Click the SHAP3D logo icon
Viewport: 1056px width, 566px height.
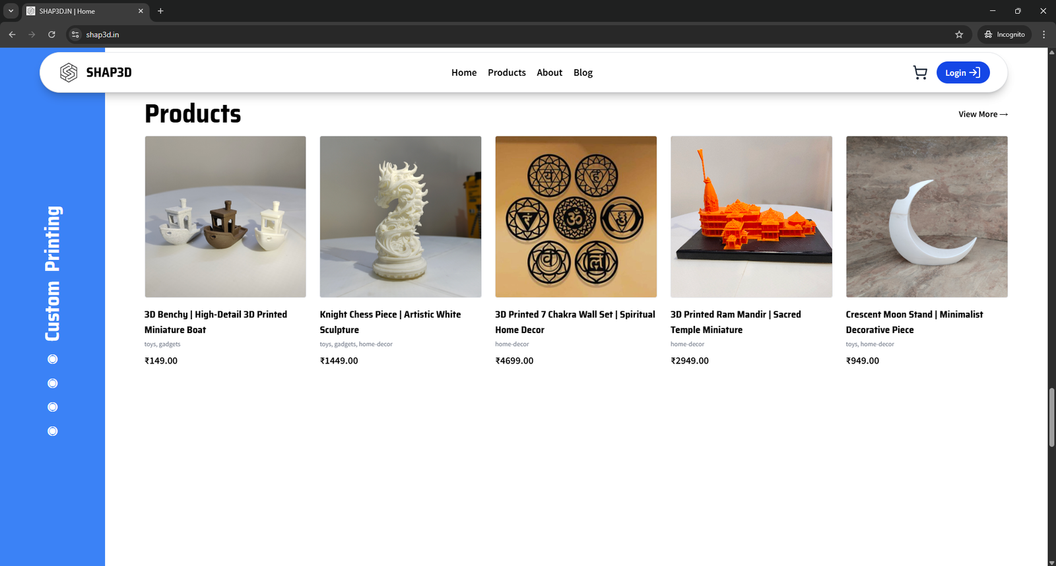pos(69,73)
